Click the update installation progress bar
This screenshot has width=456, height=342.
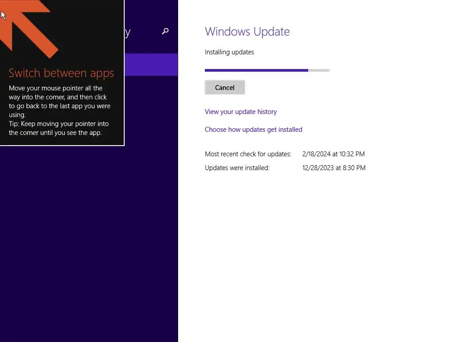click(267, 70)
